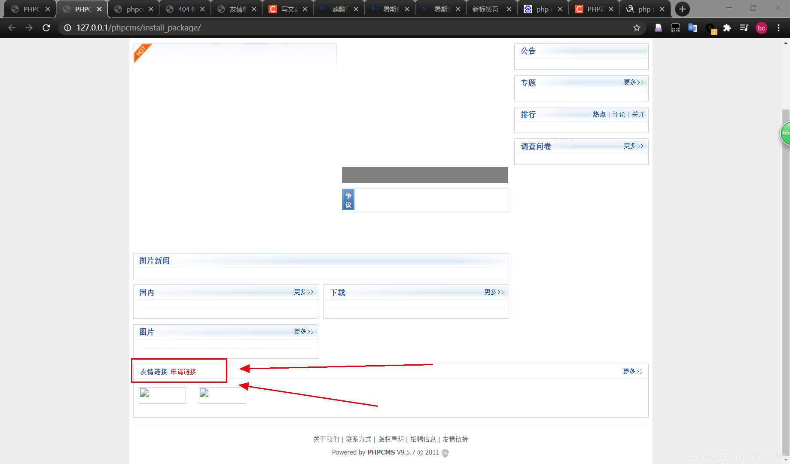
Task: Click the second broken friend-link image
Action: point(223,395)
